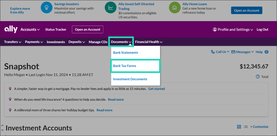The image size is (277, 136).
Task: Click the Investment Accounts heading
Action: tap(39, 128)
